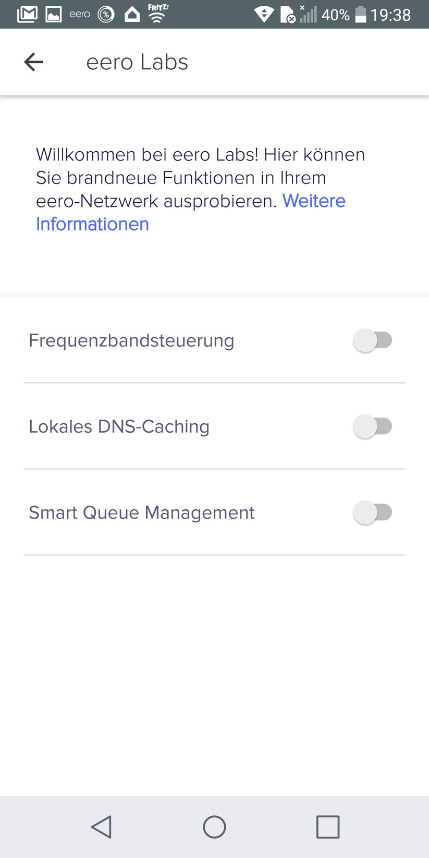This screenshot has width=429, height=858.
Task: Tap the home-shaped notification icon
Action: click(132, 14)
